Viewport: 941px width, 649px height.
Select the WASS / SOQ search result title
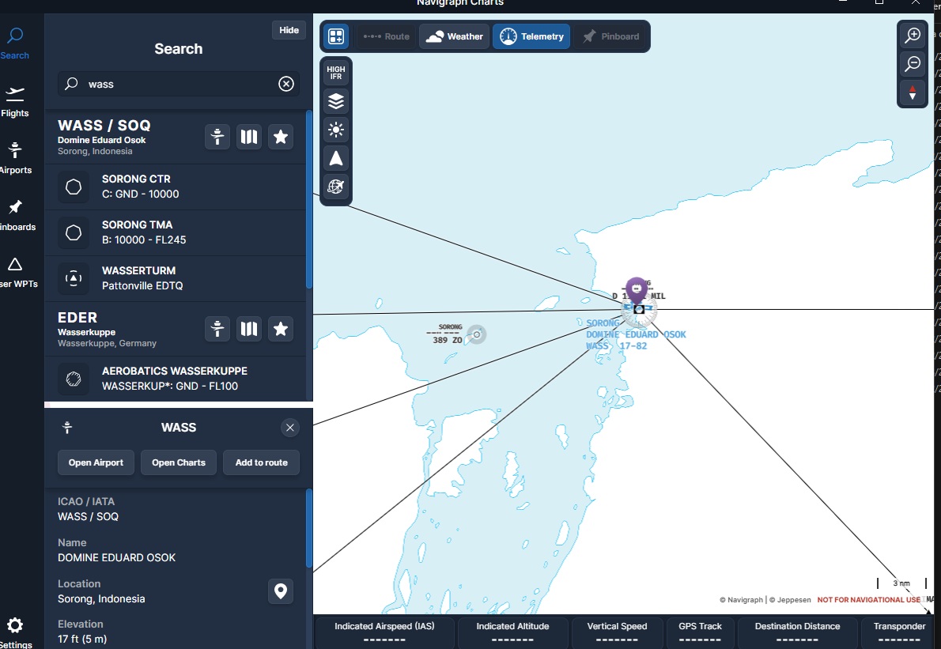104,126
